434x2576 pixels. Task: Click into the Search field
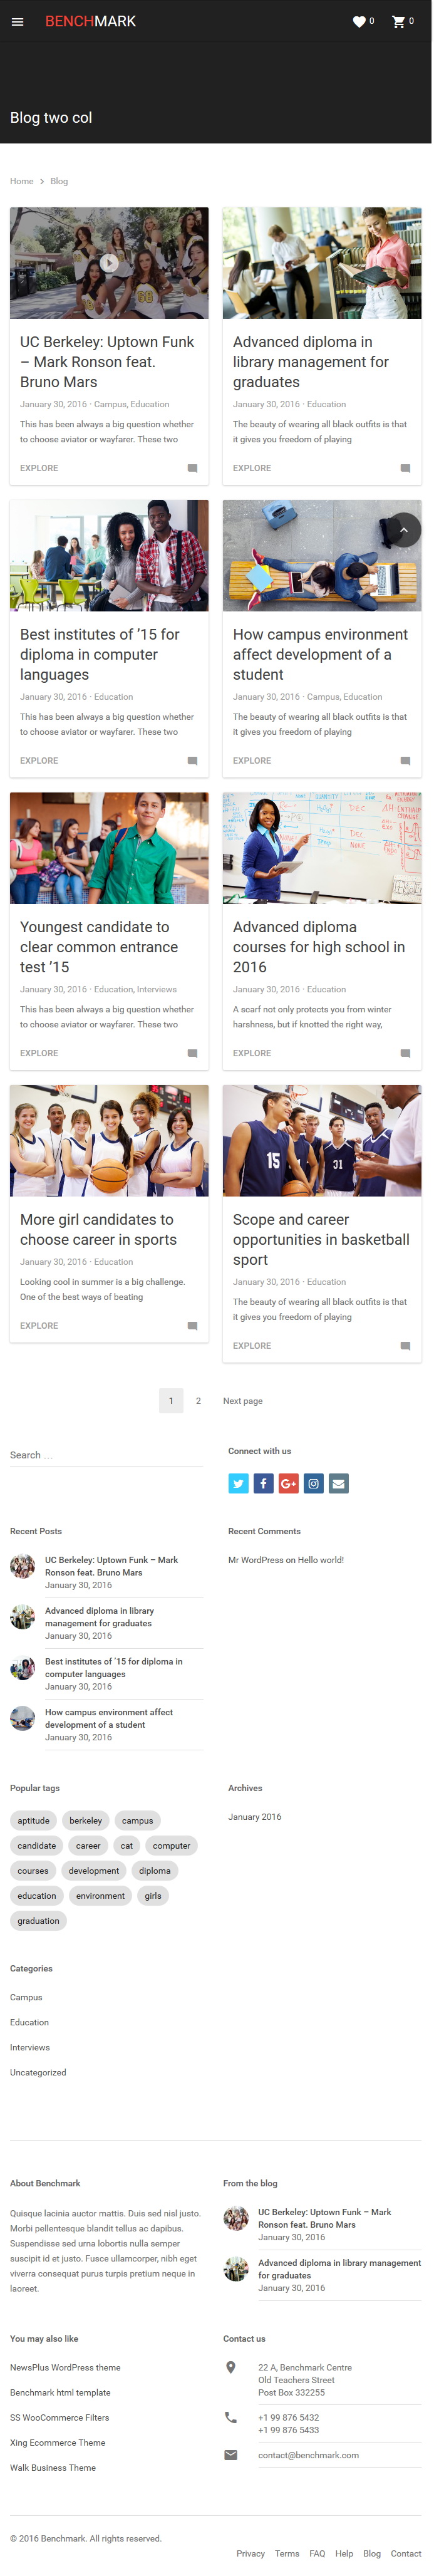click(106, 1454)
